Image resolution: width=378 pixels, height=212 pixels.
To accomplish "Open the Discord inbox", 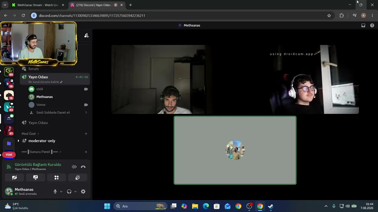I will coord(363,25).
